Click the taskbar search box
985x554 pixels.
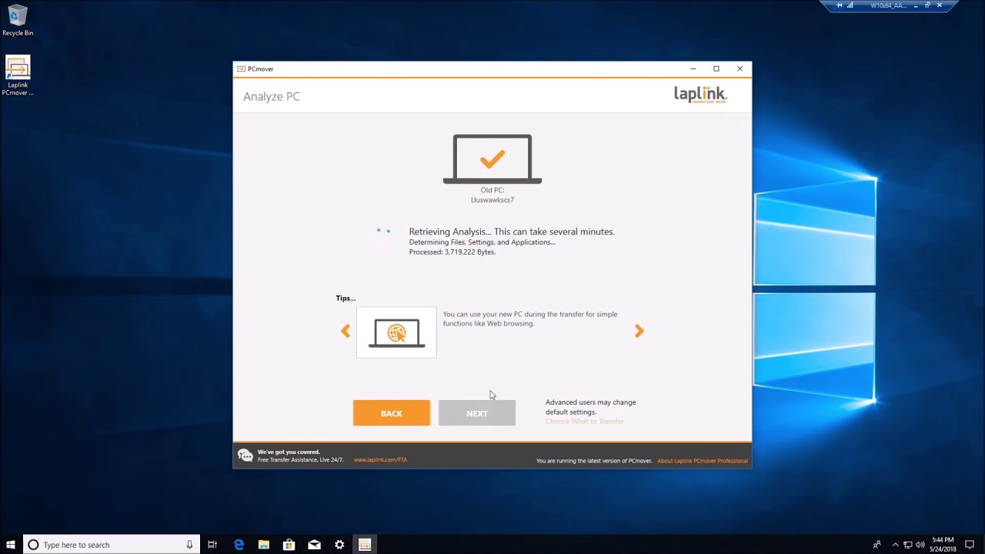(112, 545)
